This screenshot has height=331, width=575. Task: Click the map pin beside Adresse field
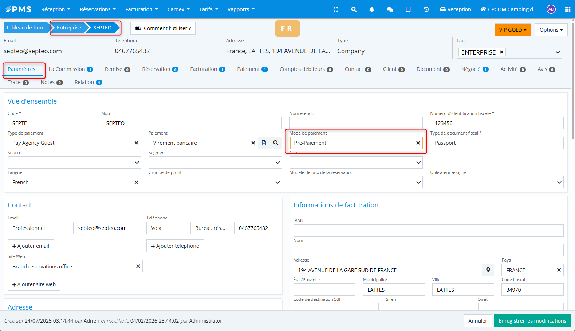tap(488, 270)
